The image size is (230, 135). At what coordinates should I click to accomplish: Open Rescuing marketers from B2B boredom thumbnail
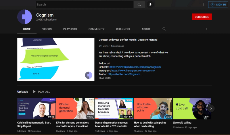point(114,109)
